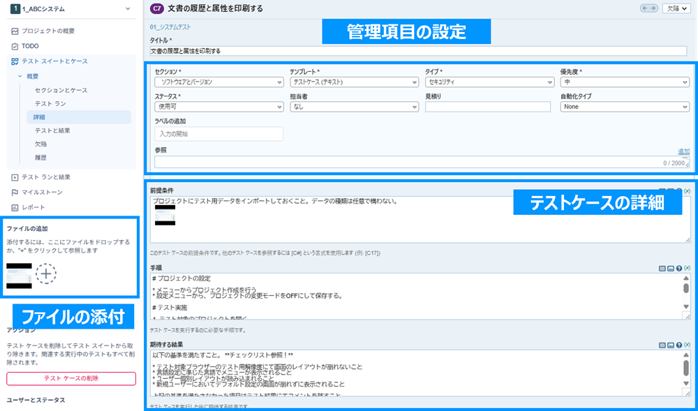Click the green (x) icon above 期待する結果
Image resolution: width=698 pixels, height=411 pixels.
pos(688,344)
